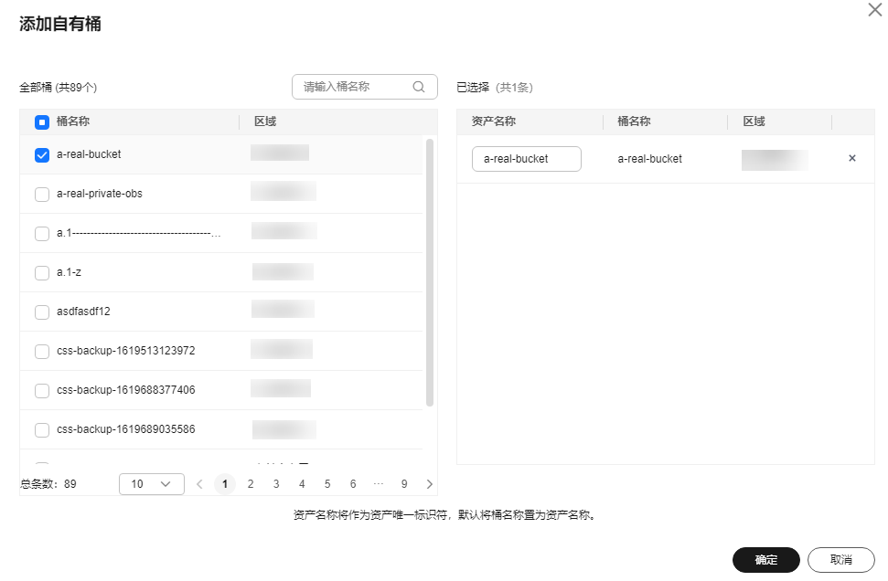
Task: Go to page 6
Action: (x=353, y=484)
